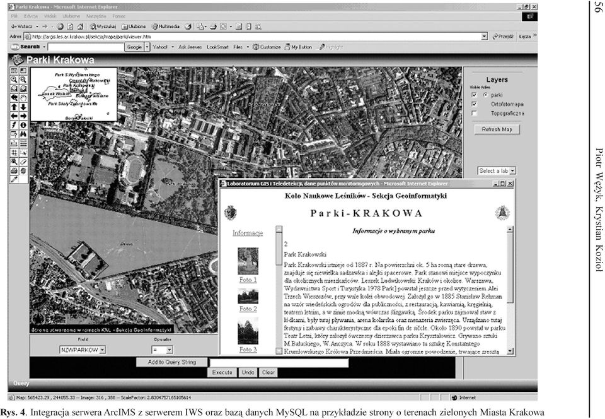Click the Foto 1 thumbnail image
Viewport: 605px width, 419px height.
(248, 261)
